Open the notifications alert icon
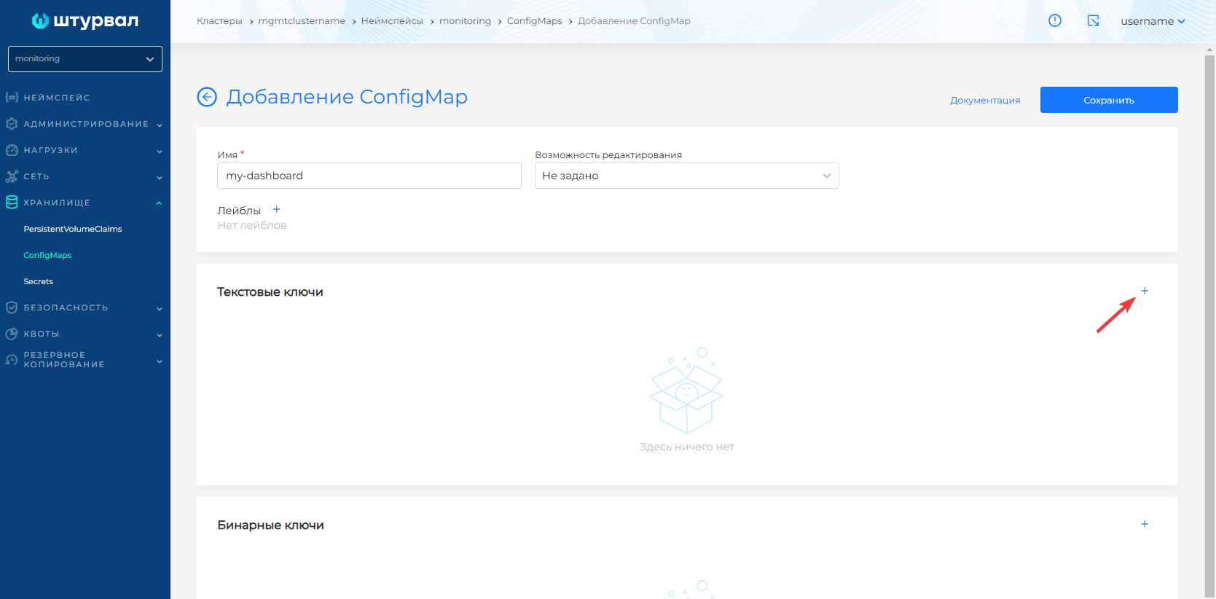This screenshot has height=599, width=1216. 1054,20
